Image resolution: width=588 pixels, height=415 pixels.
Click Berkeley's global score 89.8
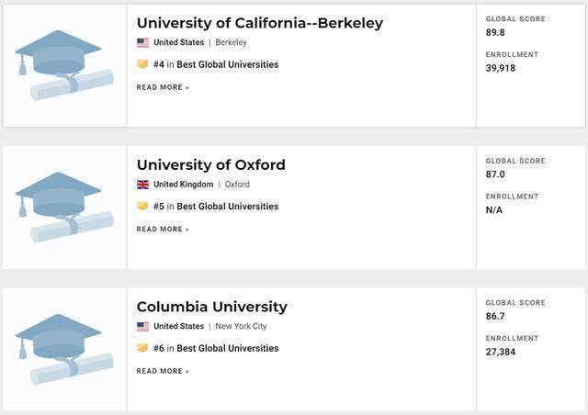[496, 32]
